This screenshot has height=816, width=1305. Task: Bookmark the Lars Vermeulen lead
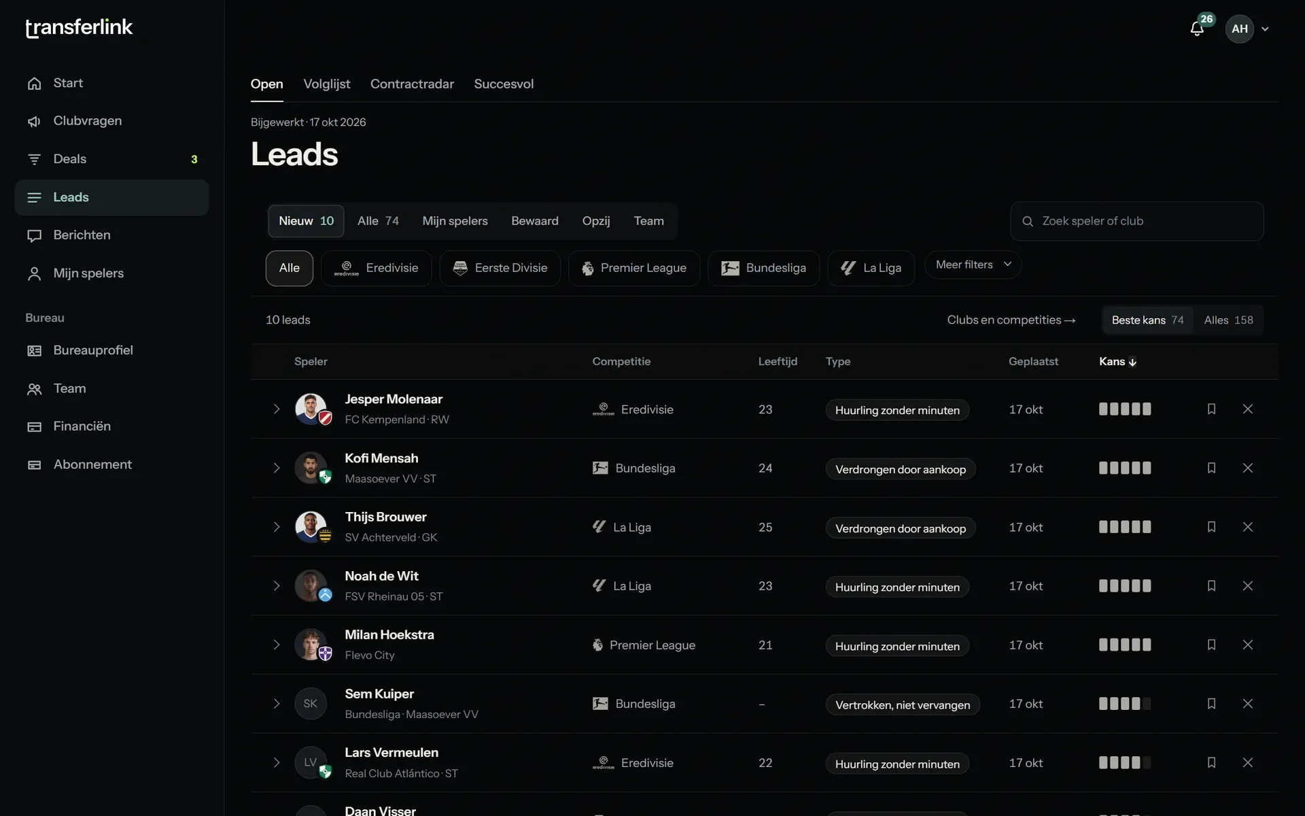tap(1211, 762)
